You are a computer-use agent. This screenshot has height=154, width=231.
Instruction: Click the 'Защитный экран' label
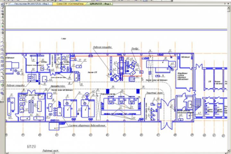pyautogui.click(x=154, y=93)
